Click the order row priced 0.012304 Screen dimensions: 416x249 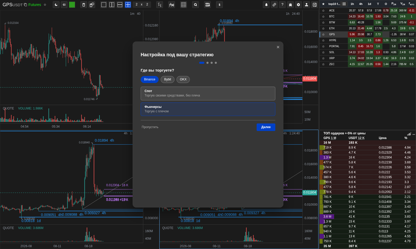(368, 157)
